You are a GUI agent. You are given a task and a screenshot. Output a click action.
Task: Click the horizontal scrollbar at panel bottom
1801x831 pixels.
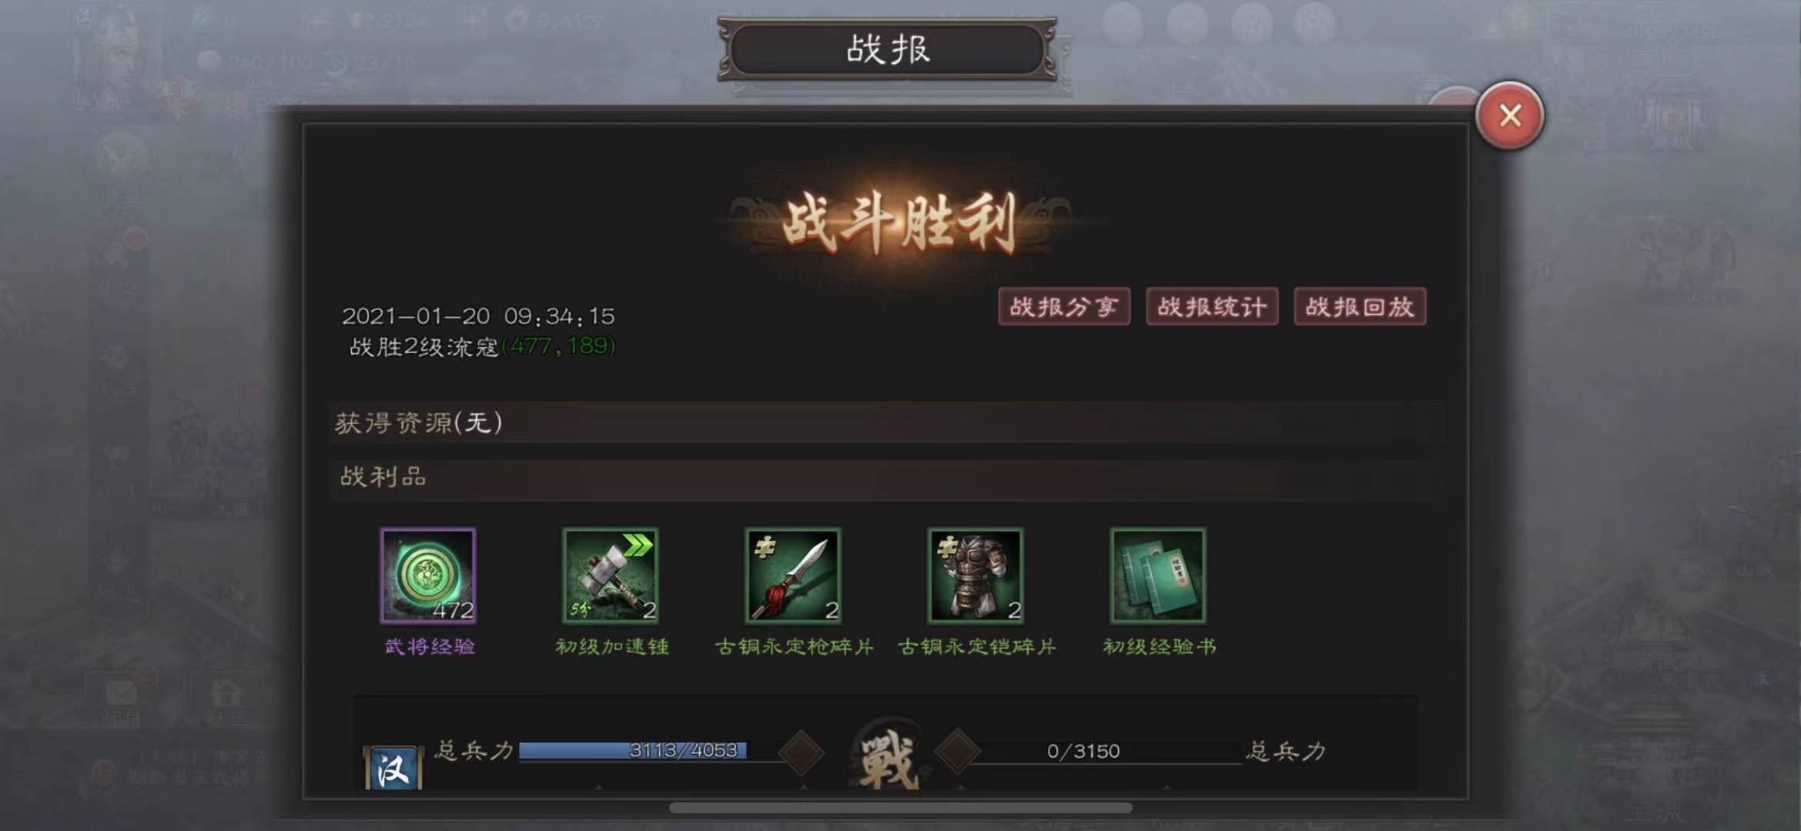click(900, 808)
